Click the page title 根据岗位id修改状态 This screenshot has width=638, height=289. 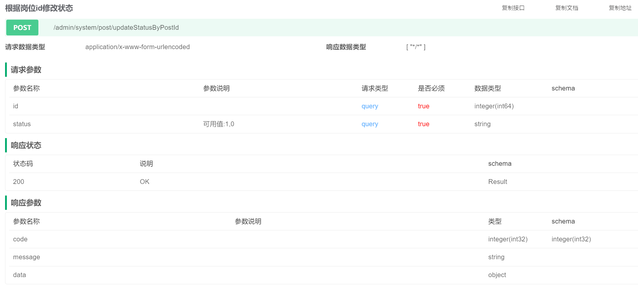click(x=39, y=8)
